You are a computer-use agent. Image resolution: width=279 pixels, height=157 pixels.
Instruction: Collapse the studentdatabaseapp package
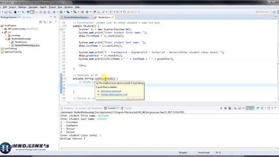(6, 39)
